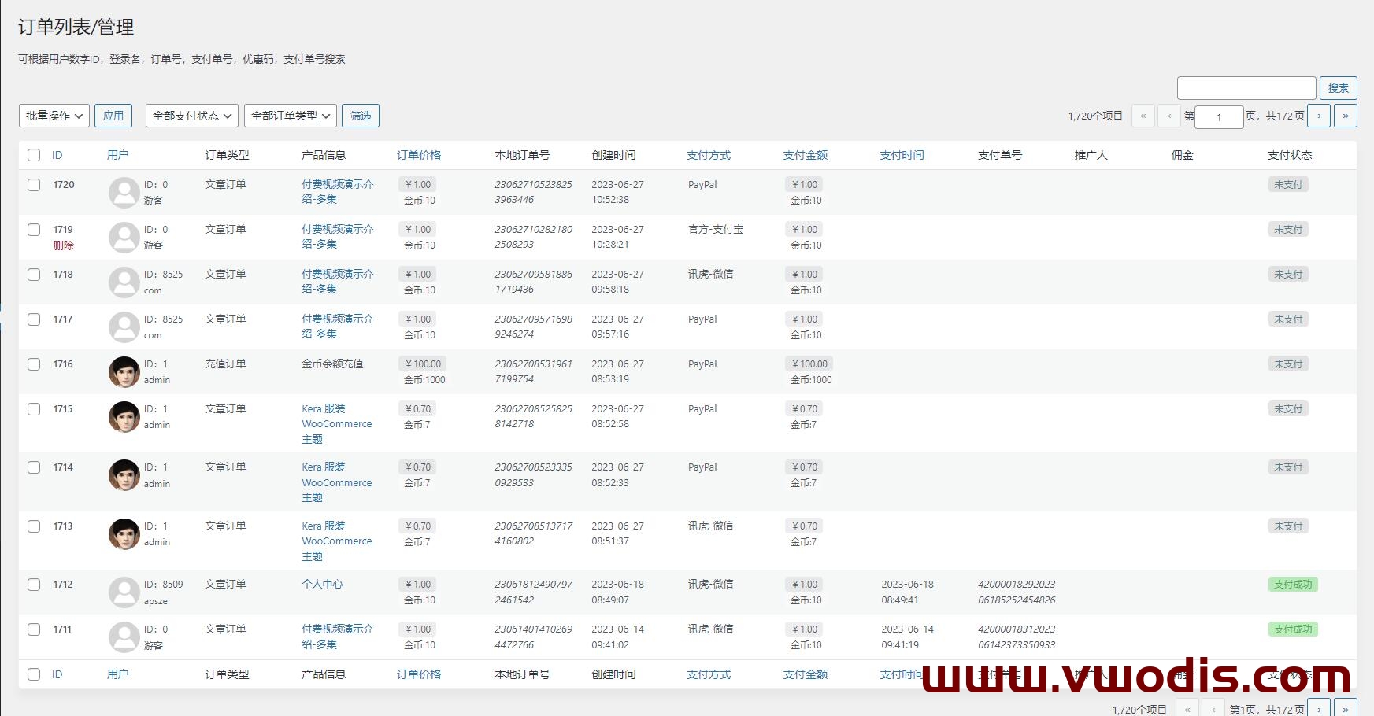Click the page number input showing 1
Viewport: 1374px width, 716px height.
coord(1219,116)
